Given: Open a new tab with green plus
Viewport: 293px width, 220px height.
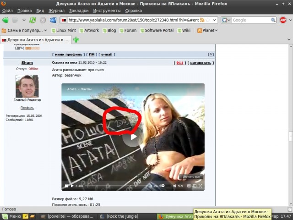Looking at the screenshot, I should pos(76,40).
